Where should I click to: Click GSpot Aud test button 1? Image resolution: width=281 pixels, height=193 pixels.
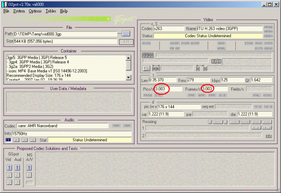pos(17,168)
